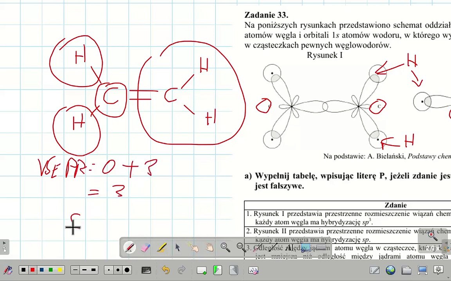This screenshot has height=281, width=451.
Task: Add a new page
Action: point(201,270)
